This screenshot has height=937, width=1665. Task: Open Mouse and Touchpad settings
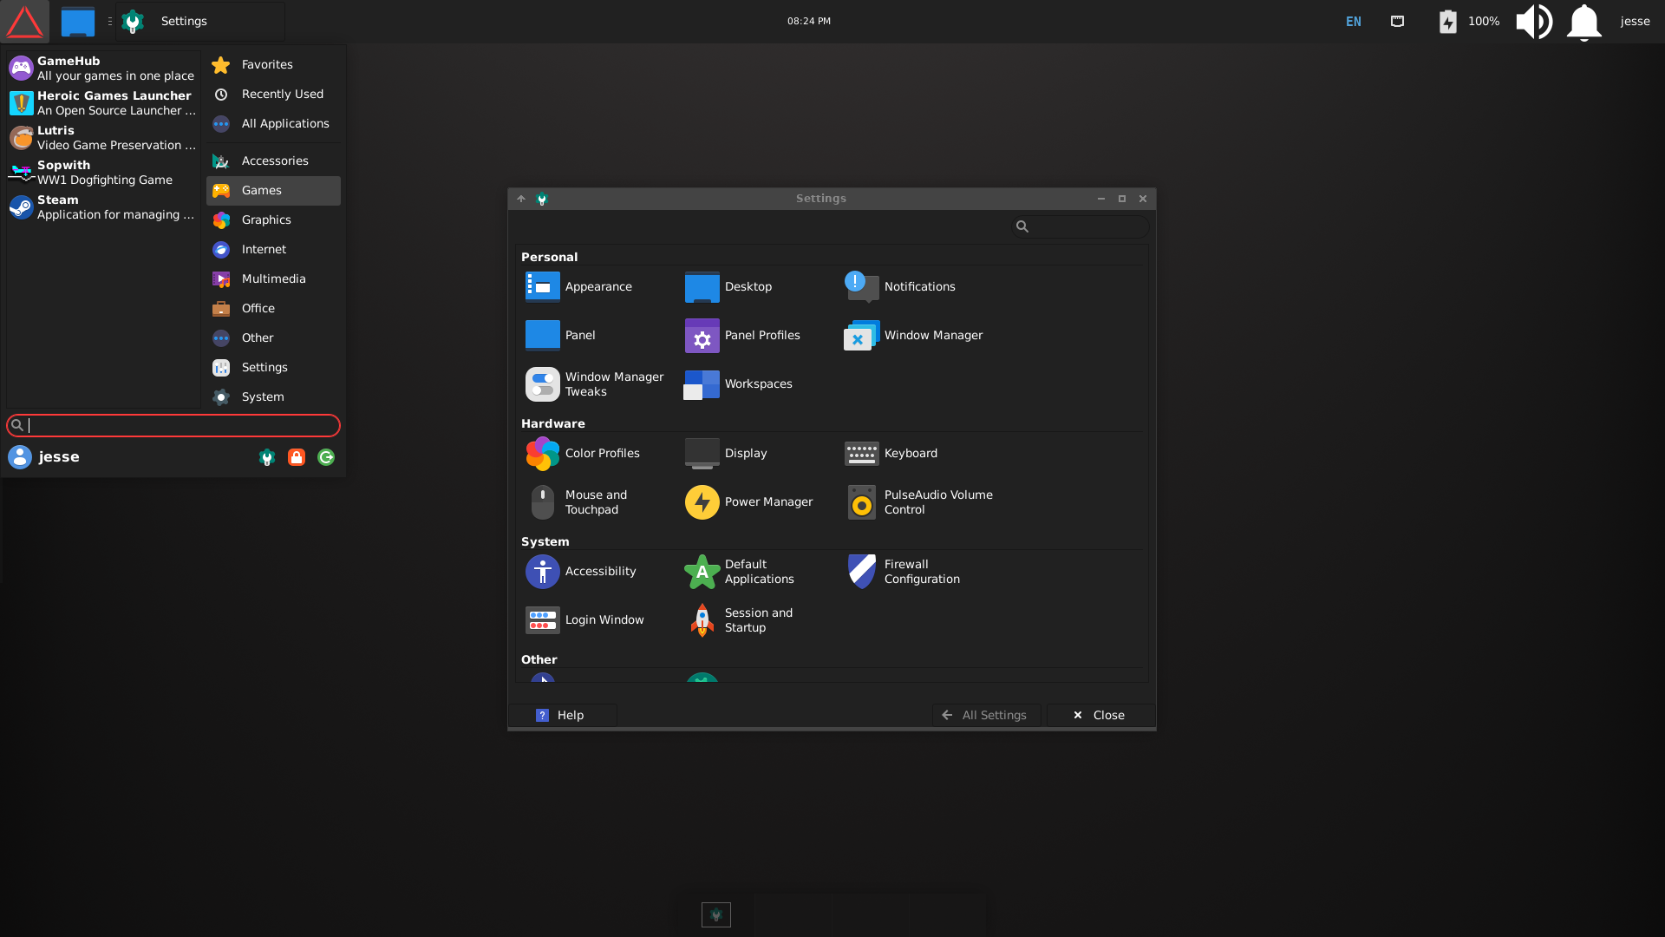coord(577,501)
